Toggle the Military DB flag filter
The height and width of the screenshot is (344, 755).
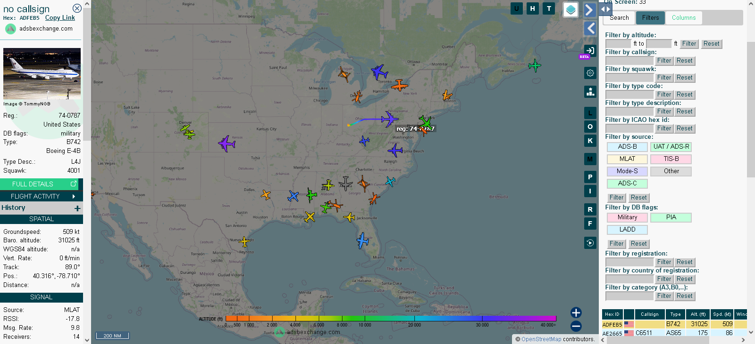627,217
